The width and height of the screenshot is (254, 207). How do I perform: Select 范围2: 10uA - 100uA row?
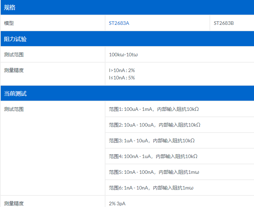180,125
